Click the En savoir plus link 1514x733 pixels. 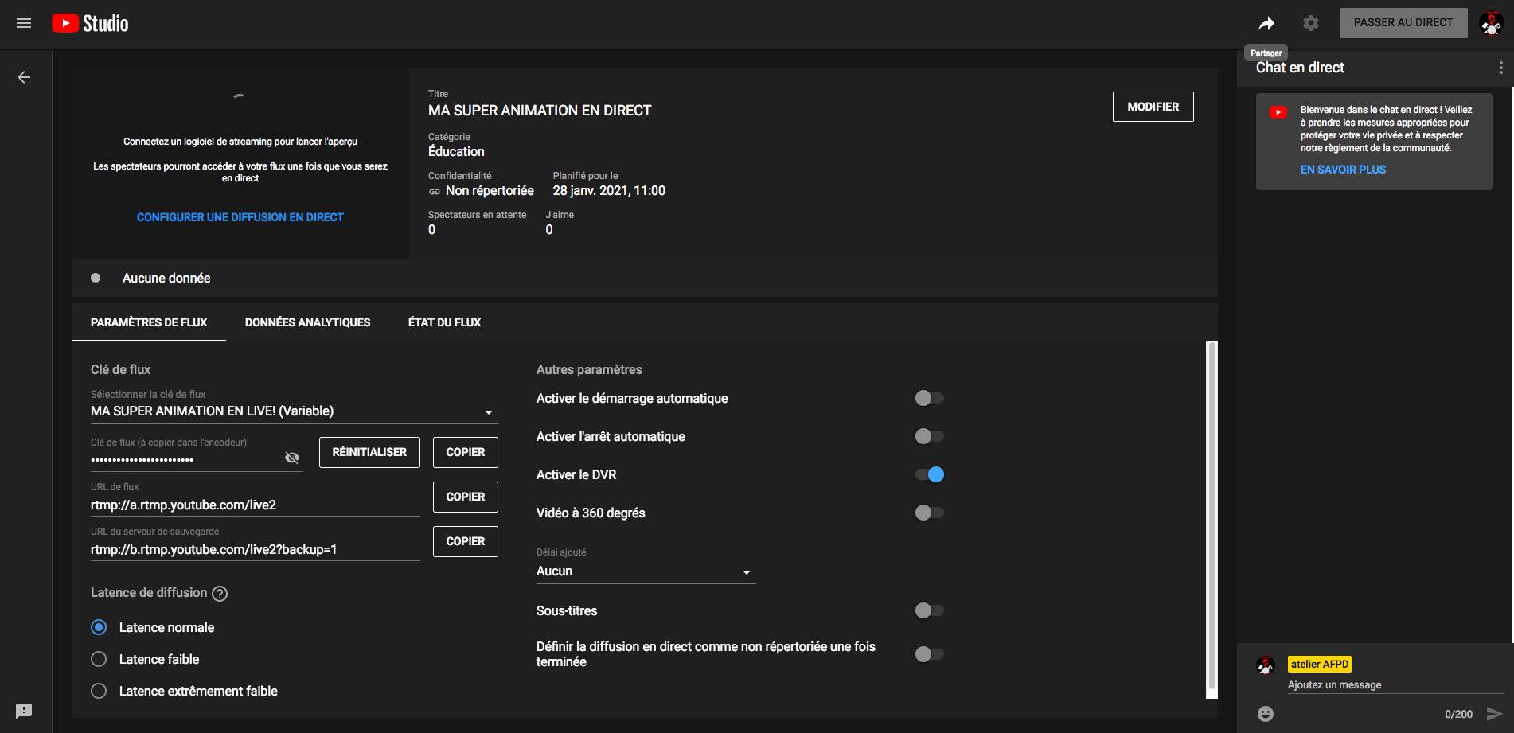pyautogui.click(x=1343, y=170)
